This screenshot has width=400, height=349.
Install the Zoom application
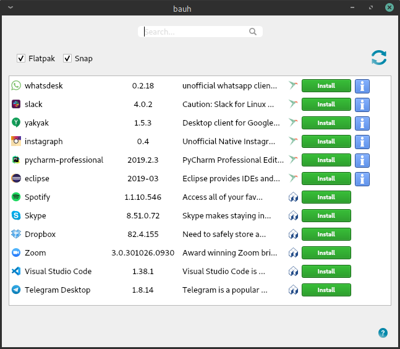326,253
